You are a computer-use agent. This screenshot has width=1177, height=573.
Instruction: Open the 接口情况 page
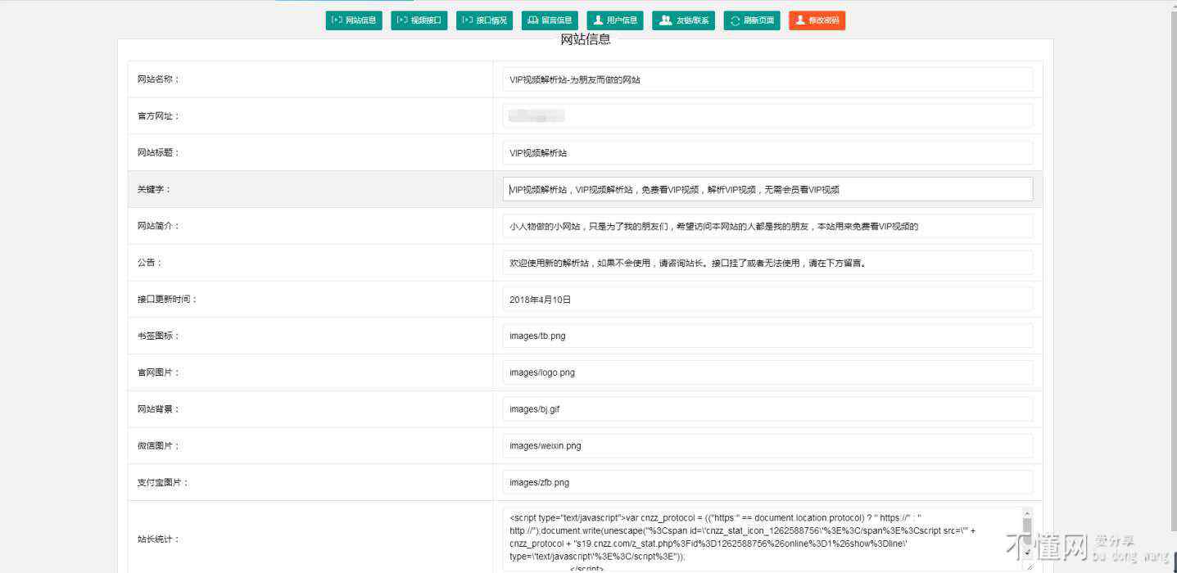click(485, 20)
